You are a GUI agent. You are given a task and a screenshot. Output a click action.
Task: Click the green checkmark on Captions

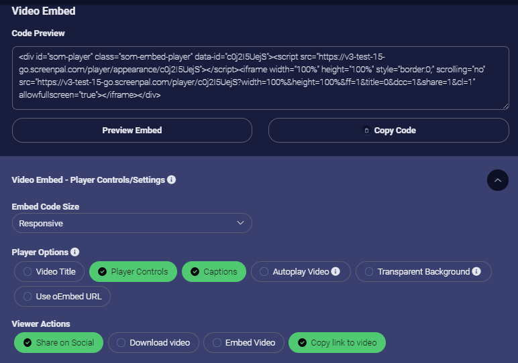[195, 272]
